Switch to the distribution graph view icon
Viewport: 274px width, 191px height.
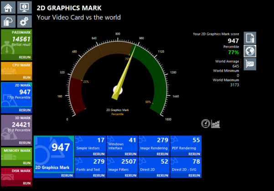tap(216, 123)
